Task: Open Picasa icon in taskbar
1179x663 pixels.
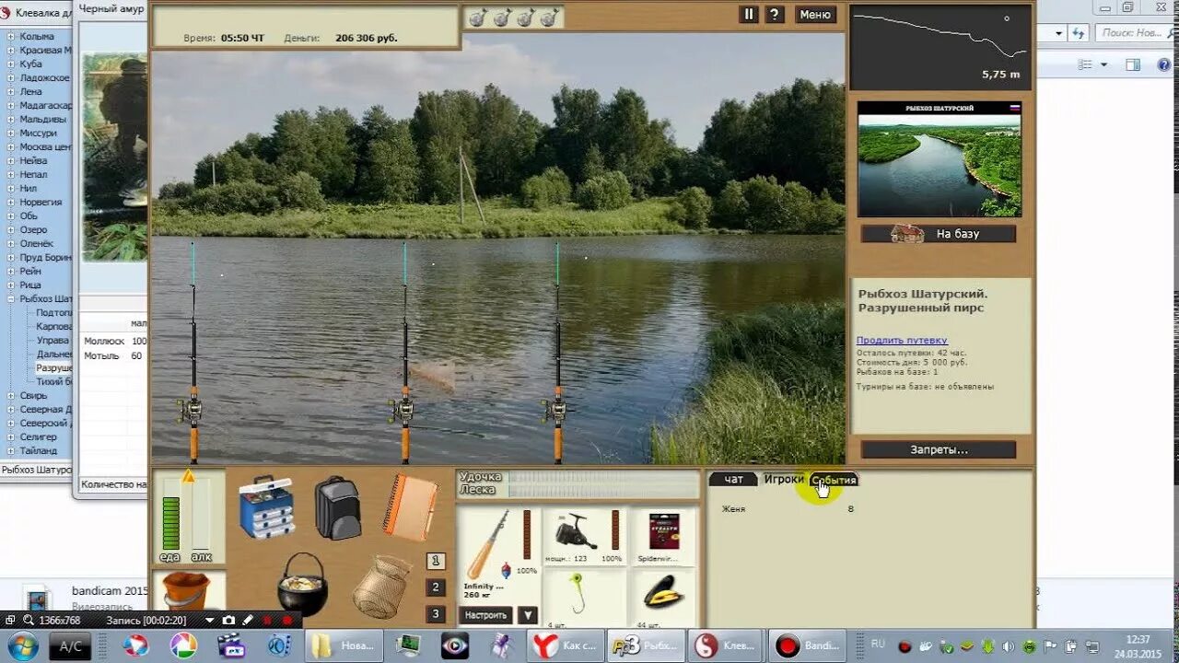Action: 183,646
